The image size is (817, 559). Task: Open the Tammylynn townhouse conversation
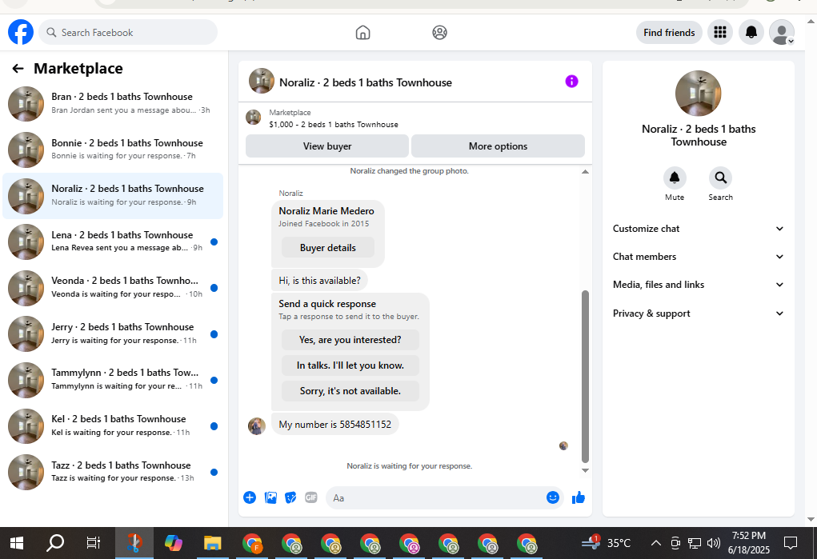(113, 380)
